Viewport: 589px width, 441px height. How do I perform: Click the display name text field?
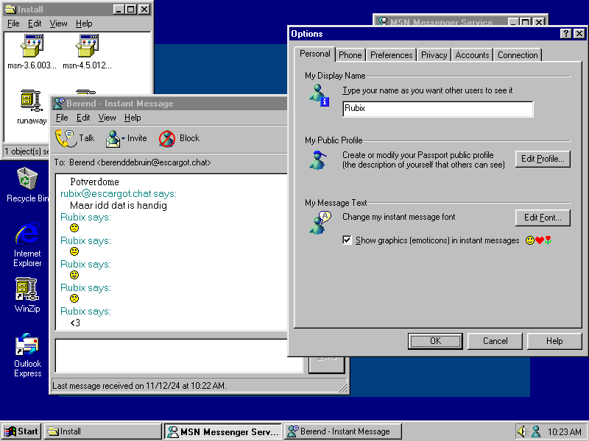[x=437, y=109]
